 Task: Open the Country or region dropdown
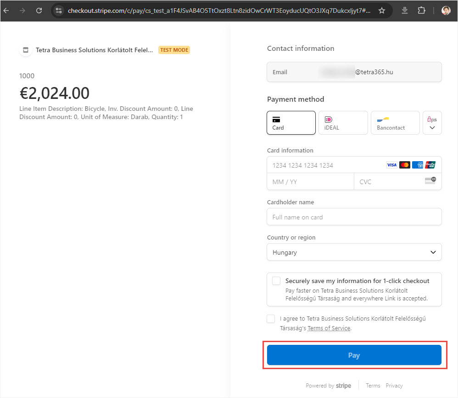coord(354,252)
